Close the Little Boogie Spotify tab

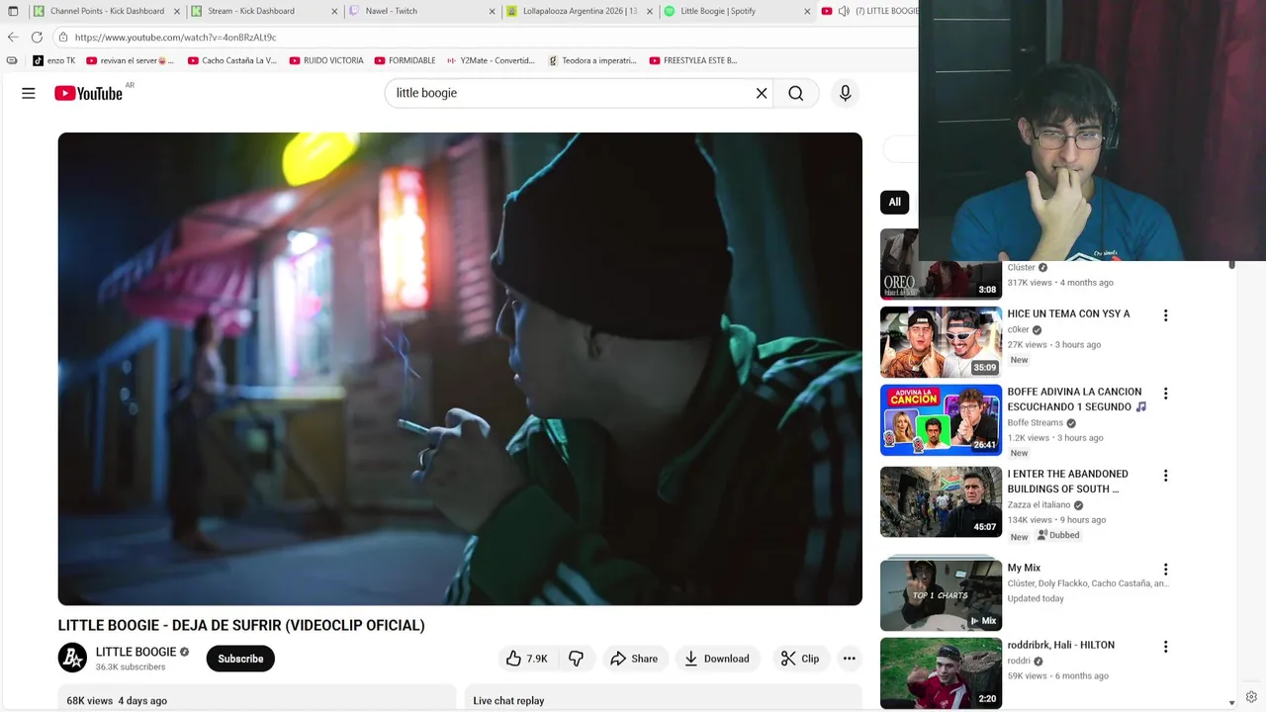pos(807,11)
